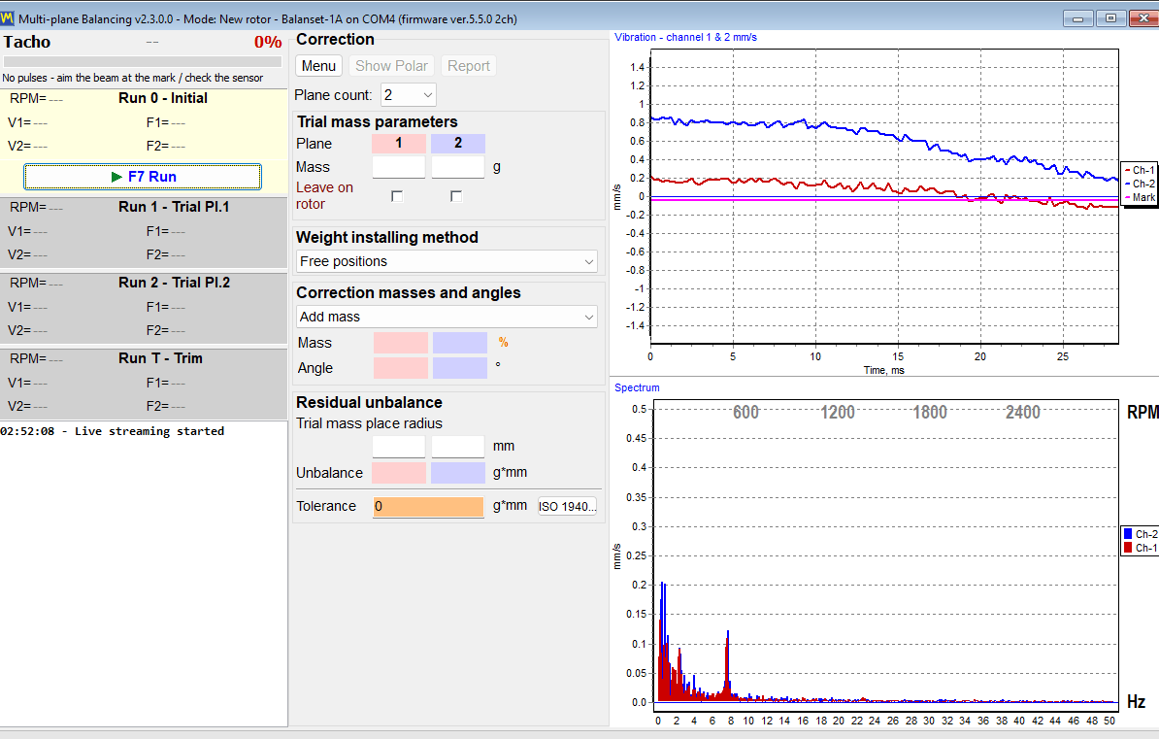Enable Leave on rotor for plane 1

(397, 196)
